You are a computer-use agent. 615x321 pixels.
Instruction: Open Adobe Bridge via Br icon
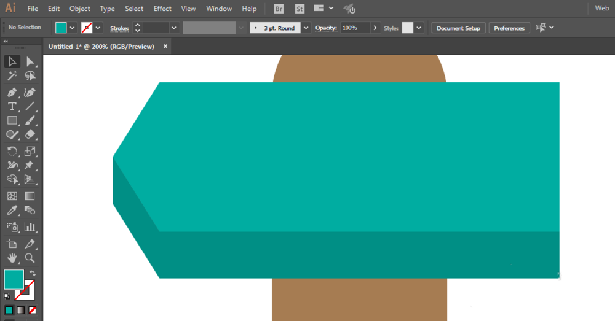click(x=279, y=9)
